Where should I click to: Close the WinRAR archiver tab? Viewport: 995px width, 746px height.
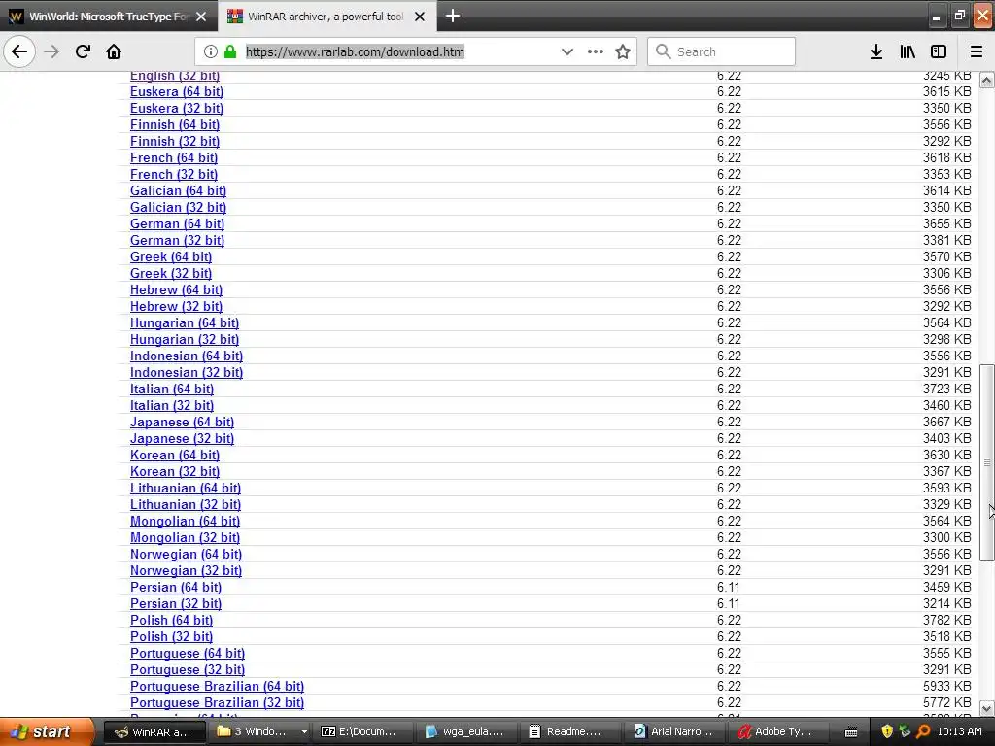click(420, 17)
